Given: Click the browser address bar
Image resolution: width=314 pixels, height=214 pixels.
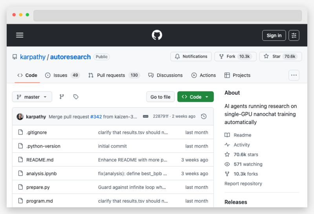Looking at the screenshot, I should (x=168, y=16).
